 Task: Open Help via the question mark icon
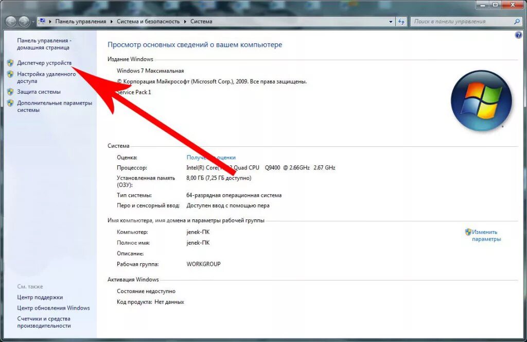click(x=518, y=35)
